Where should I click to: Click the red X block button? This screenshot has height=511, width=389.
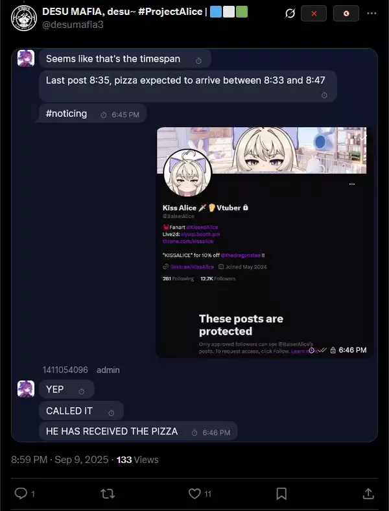click(x=313, y=14)
